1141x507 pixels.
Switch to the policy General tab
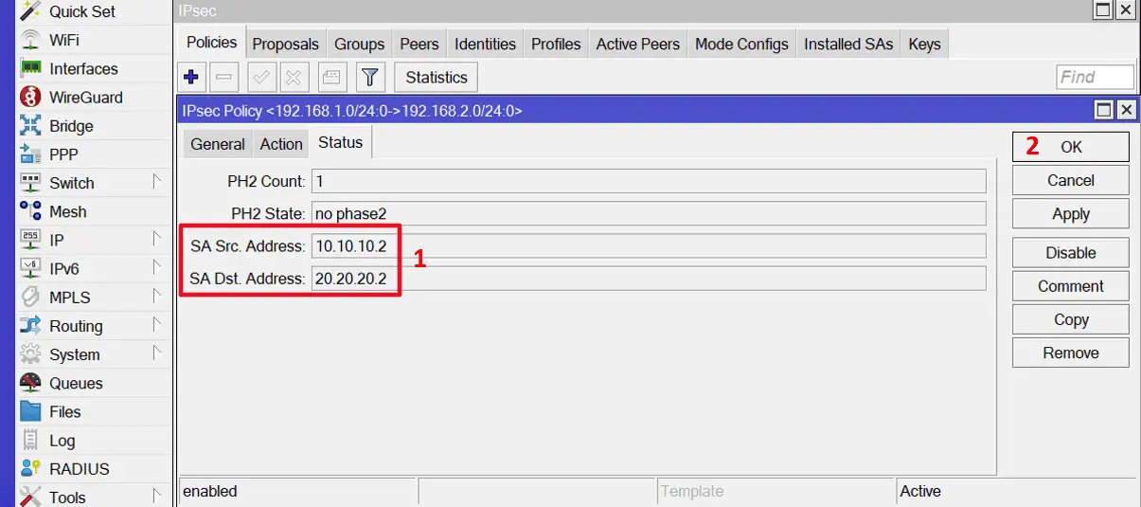(218, 144)
